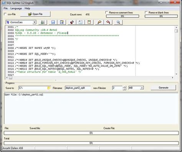
Task: Enable the csv-File checkbox
Action: 5,14
